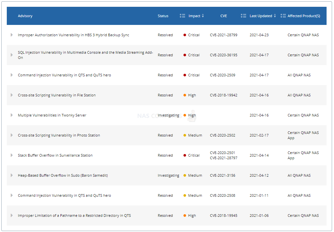
Task: Open 'Cross-site Scripting Vulnerability in Photo Station' advisory
Action: [59, 135]
